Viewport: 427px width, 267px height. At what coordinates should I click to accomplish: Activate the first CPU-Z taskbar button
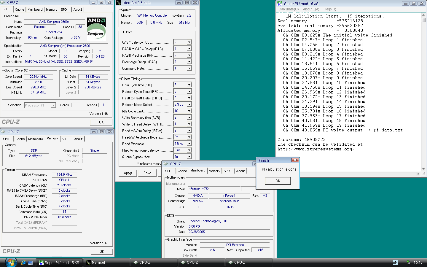(x=154, y=263)
